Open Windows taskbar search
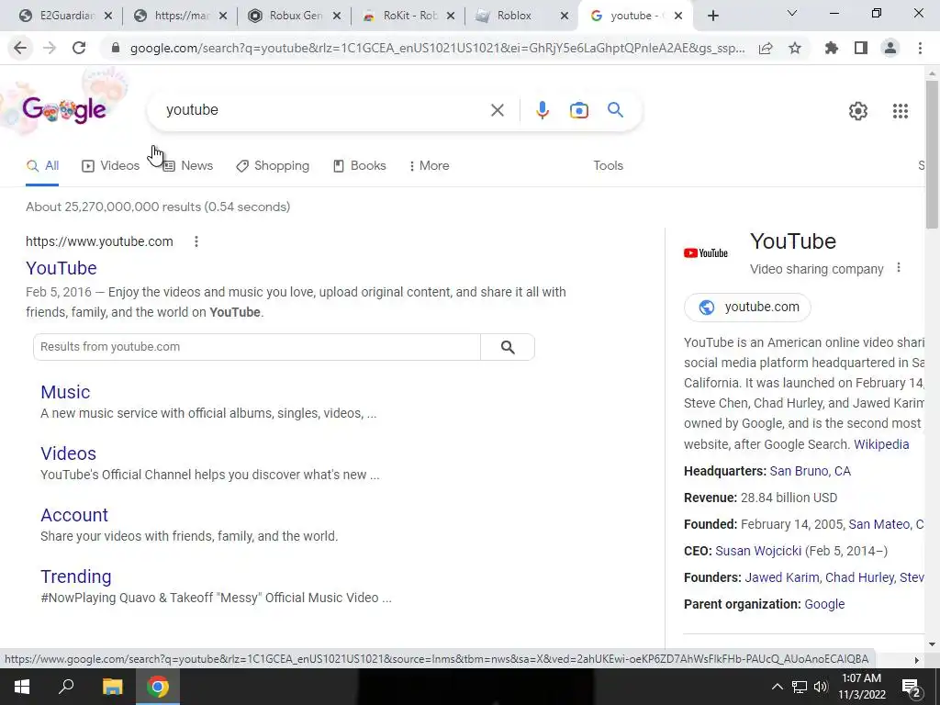The width and height of the screenshot is (940, 705). click(66, 687)
